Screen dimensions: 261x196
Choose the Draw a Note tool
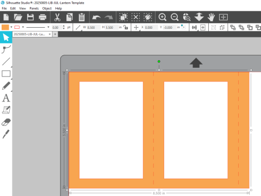point(6,110)
